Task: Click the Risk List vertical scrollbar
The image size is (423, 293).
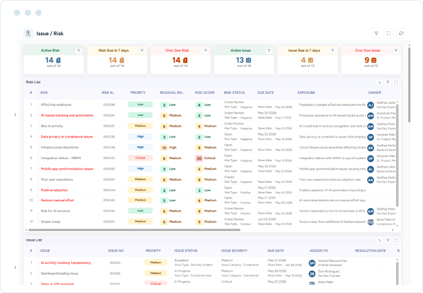Action: 397,155
